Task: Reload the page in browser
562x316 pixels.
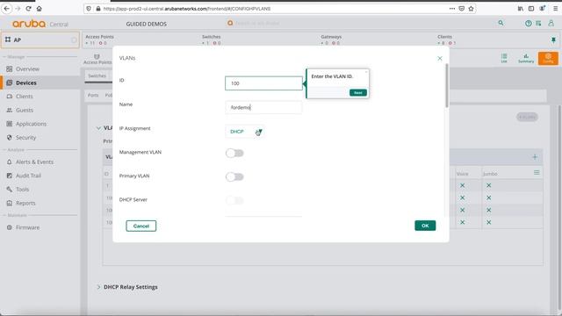Action: point(28,9)
